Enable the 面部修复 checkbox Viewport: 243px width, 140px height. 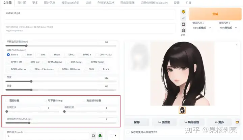pos(7,100)
